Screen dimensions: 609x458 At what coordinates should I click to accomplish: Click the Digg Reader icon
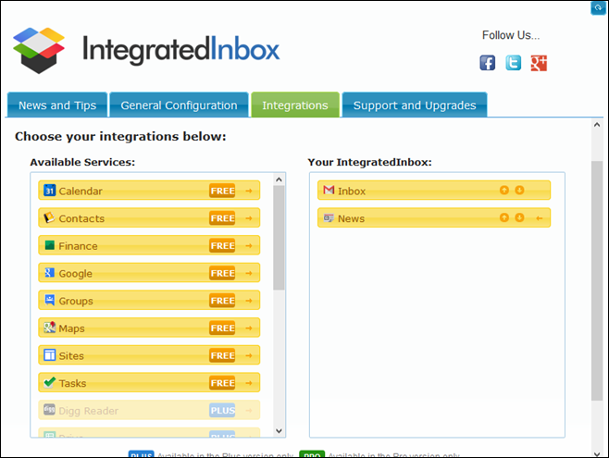point(49,410)
